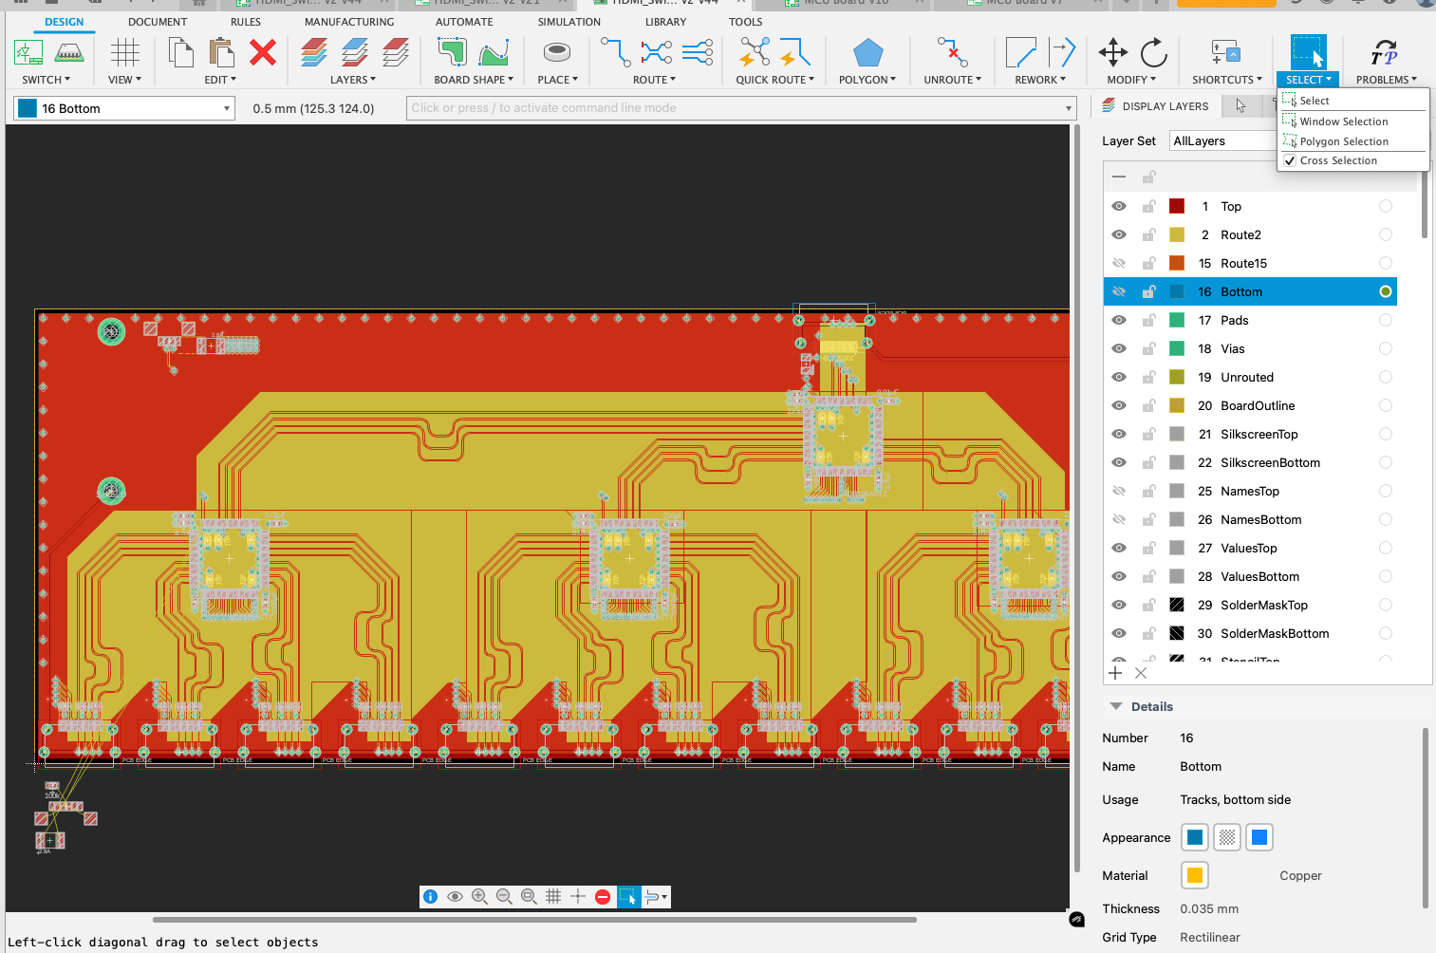
Task: Select the Polygon pour tool
Action: [867, 53]
